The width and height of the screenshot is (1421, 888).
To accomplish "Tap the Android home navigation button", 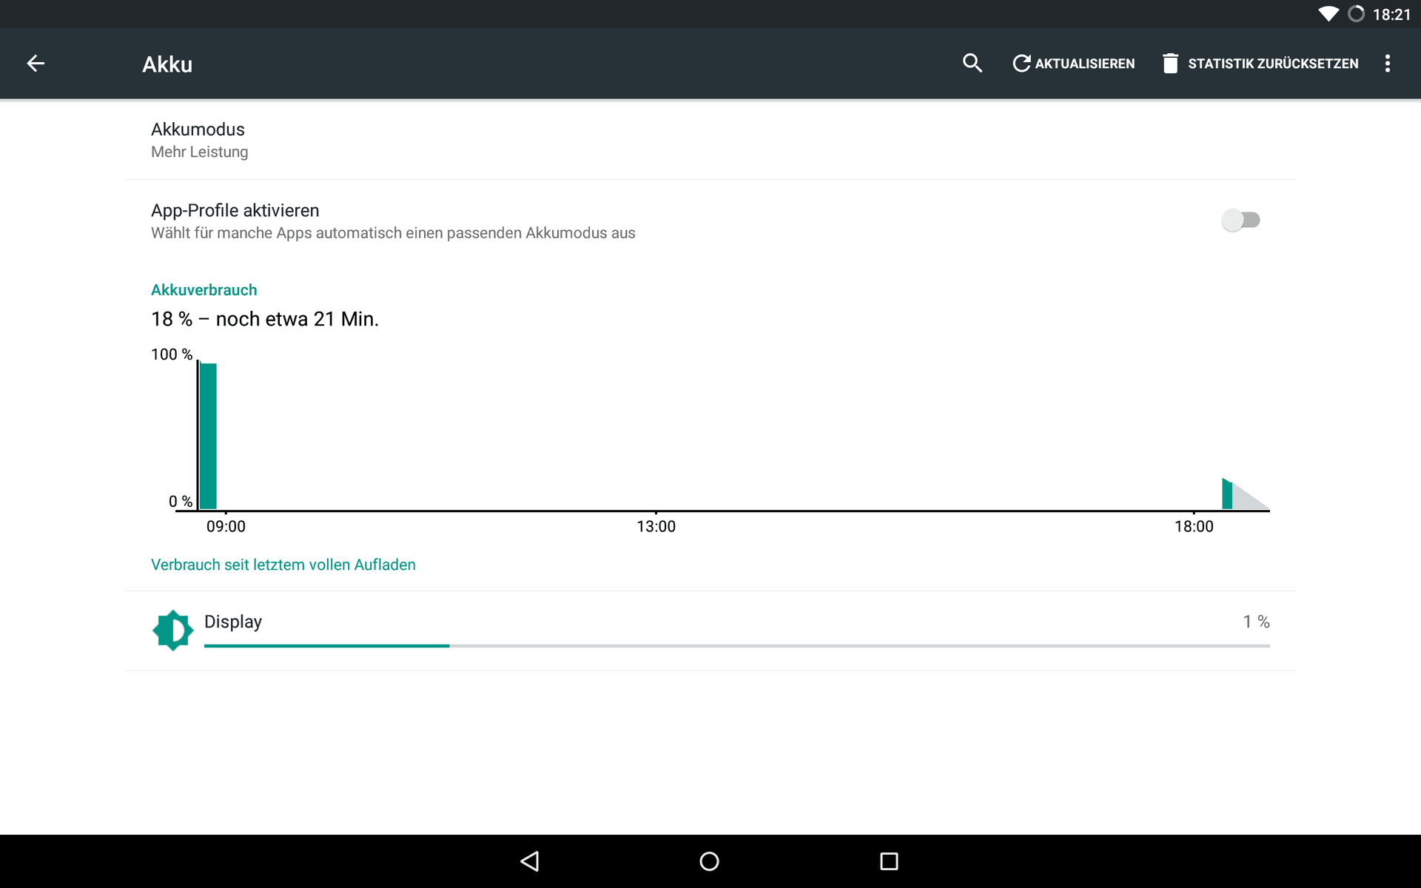I will (x=709, y=861).
